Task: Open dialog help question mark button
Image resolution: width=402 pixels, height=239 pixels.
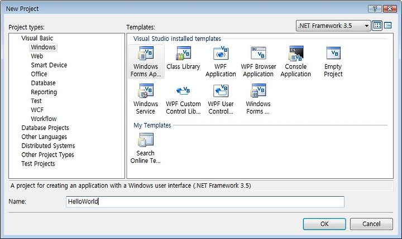Action: pyautogui.click(x=375, y=9)
